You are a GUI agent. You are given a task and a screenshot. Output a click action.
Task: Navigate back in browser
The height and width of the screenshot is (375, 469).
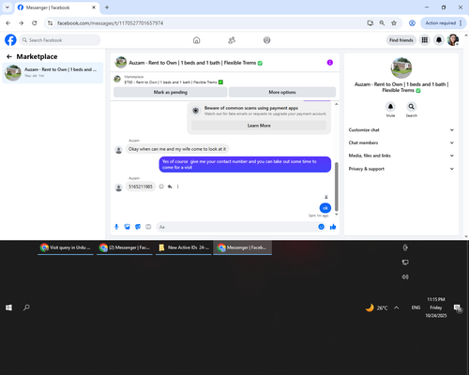pos(8,23)
